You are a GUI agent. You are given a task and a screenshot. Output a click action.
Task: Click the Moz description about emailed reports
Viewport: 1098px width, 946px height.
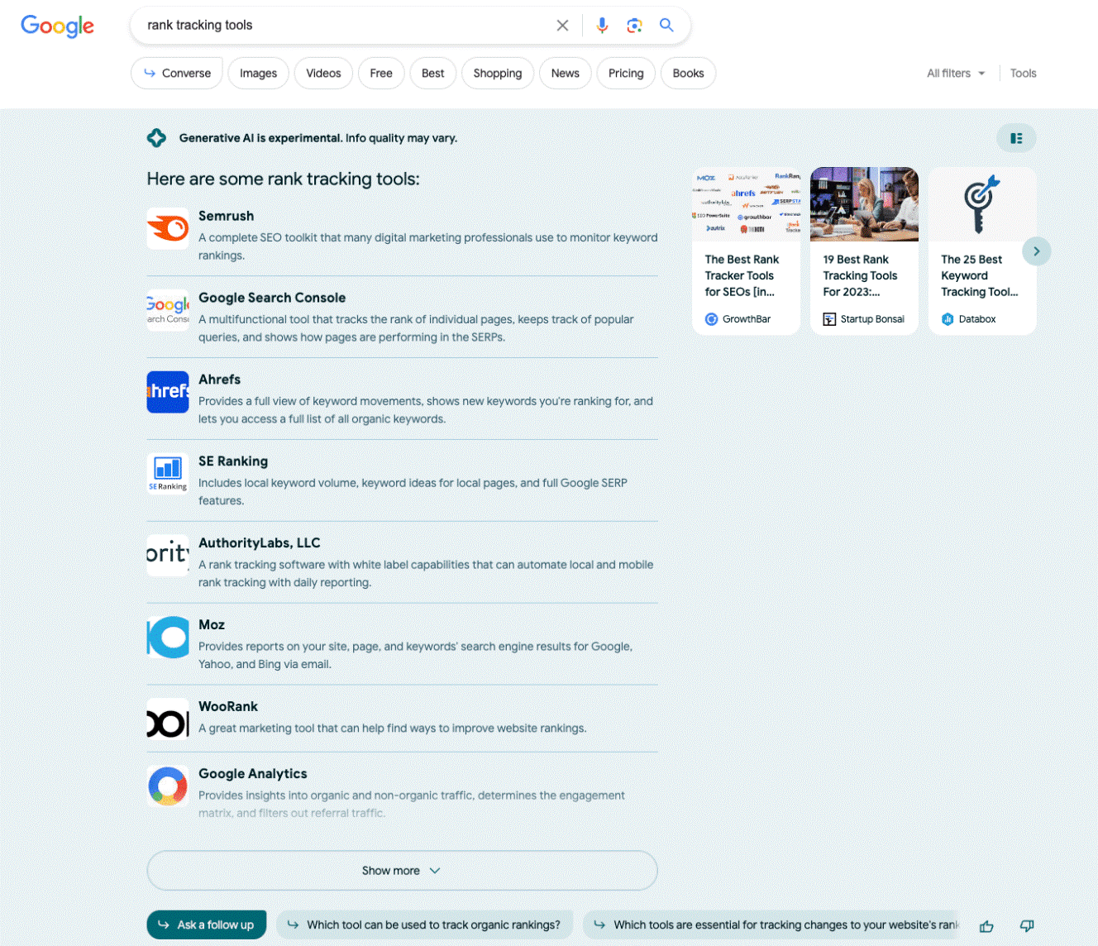[x=416, y=655]
